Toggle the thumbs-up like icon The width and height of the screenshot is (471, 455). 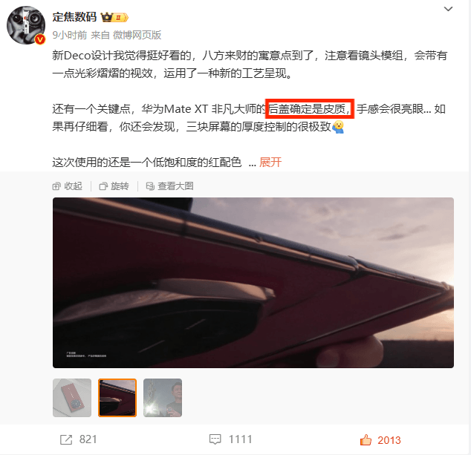[x=366, y=440]
